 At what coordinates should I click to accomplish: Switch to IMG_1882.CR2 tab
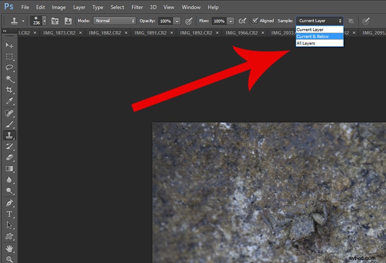pyautogui.click(x=105, y=33)
